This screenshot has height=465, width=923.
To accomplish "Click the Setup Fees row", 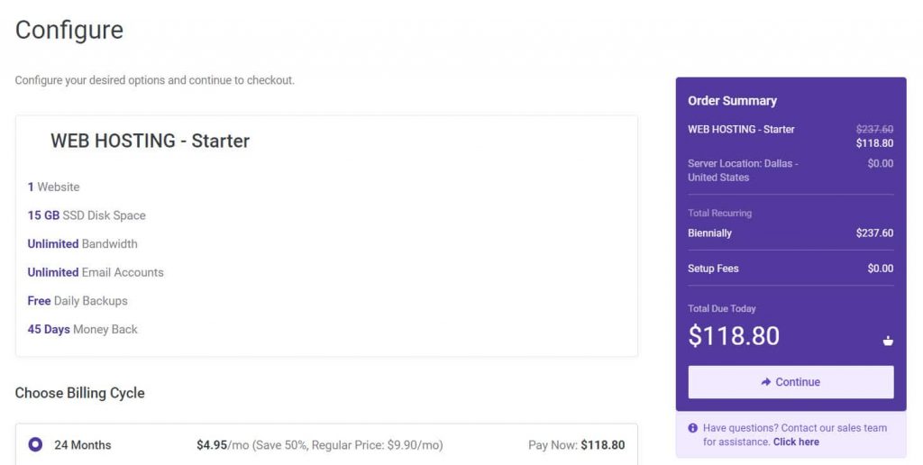I will click(790, 269).
